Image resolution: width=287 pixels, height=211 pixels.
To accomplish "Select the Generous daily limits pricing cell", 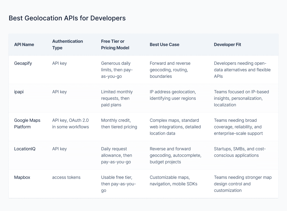I will tap(117, 70).
